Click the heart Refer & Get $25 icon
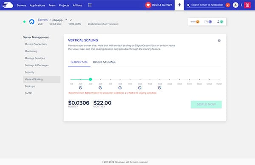Screen dimensions: 255x165 tap(148, 5)
